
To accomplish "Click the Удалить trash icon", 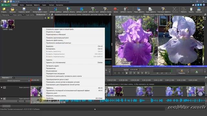I will pos(191,9).
